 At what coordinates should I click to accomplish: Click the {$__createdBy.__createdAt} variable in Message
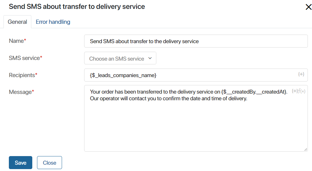point(254,92)
